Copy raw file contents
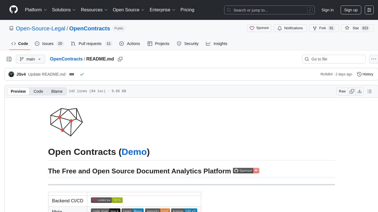 pos(352,91)
